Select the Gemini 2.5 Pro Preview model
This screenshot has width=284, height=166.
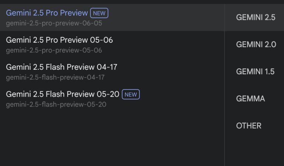click(47, 13)
